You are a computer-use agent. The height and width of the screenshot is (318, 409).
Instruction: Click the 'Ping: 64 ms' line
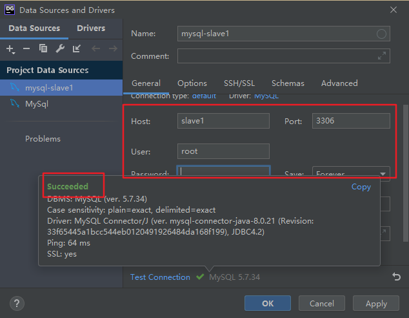[x=68, y=243]
